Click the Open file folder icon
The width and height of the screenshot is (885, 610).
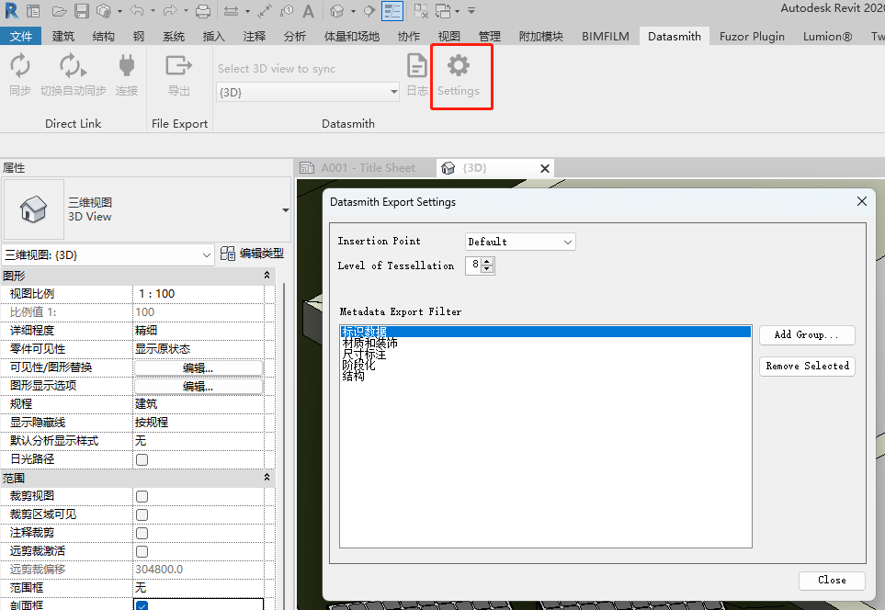tap(59, 11)
